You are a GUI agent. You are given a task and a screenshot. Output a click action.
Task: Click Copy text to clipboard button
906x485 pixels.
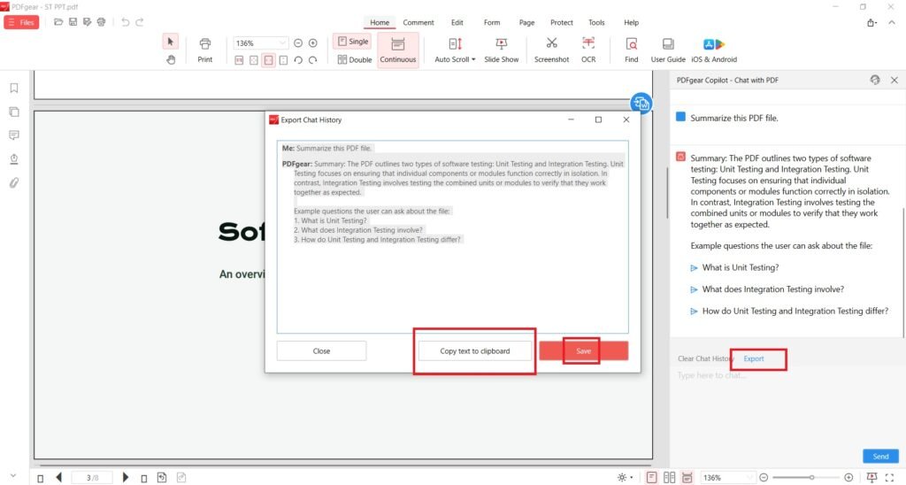pos(475,351)
